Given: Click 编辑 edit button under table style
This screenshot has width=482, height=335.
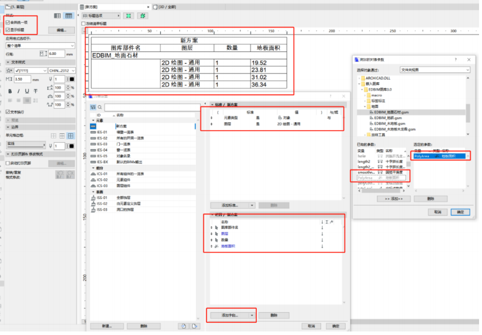Looking at the screenshot, I should (x=61, y=30).
